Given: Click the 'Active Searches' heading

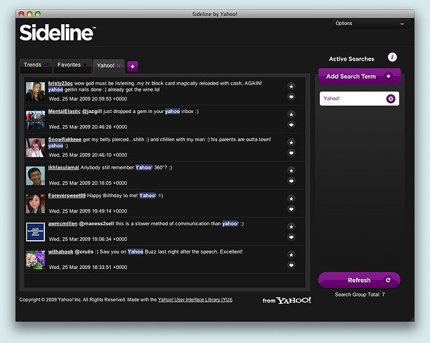Looking at the screenshot, I should 351,59.
